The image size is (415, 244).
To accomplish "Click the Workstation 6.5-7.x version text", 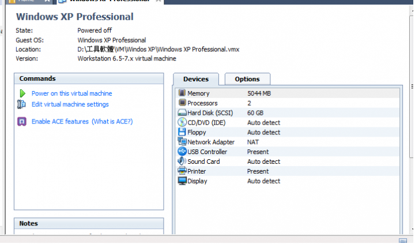I will point(127,59).
